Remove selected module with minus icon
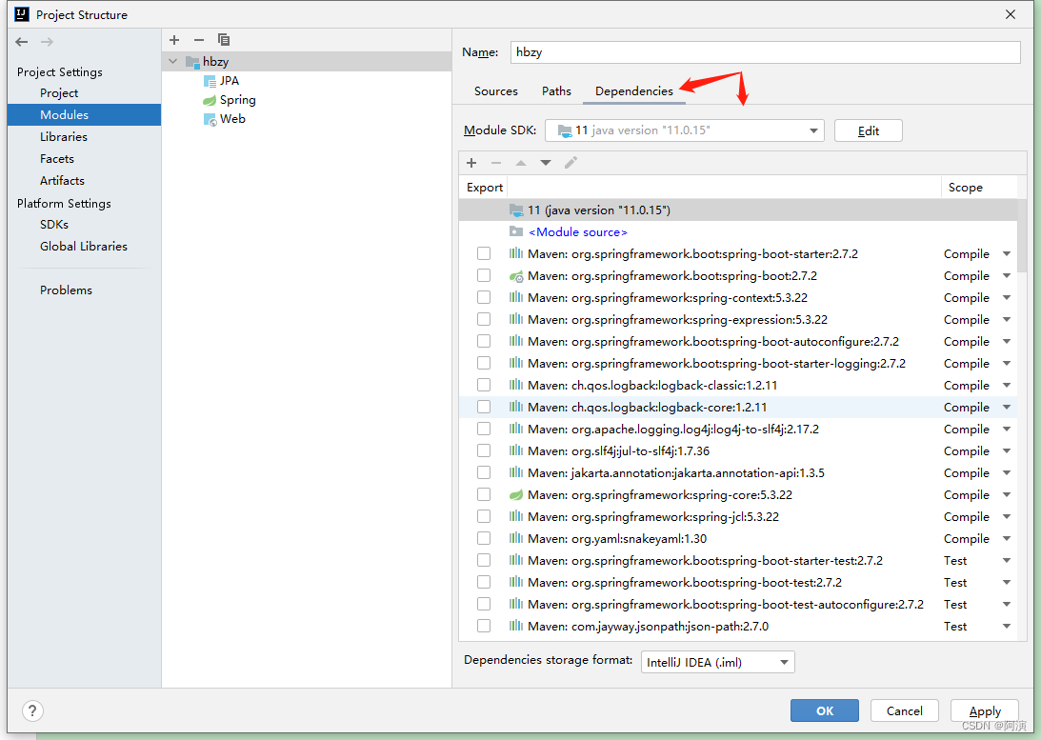Image resolution: width=1041 pixels, height=740 pixels. tap(198, 40)
